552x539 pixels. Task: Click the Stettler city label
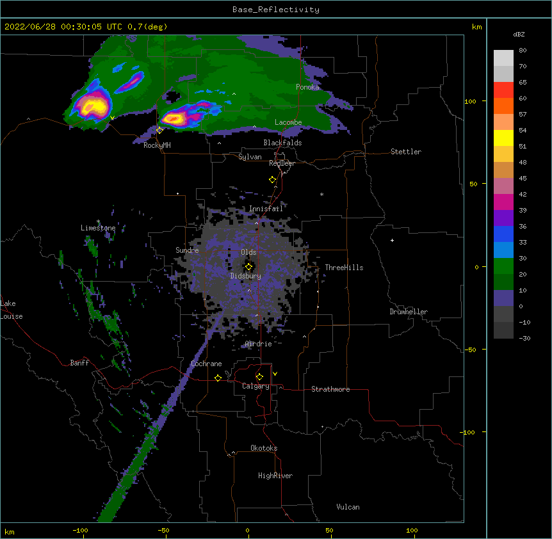point(406,152)
